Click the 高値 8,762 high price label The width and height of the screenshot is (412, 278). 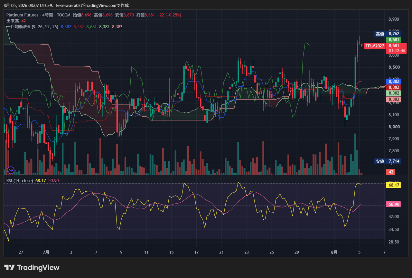tap(388, 34)
